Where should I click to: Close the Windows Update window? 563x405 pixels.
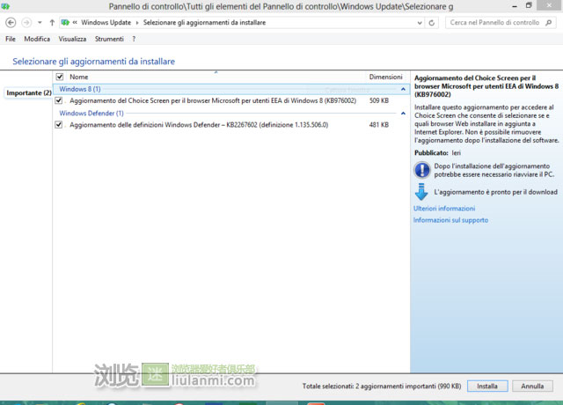(x=549, y=5)
